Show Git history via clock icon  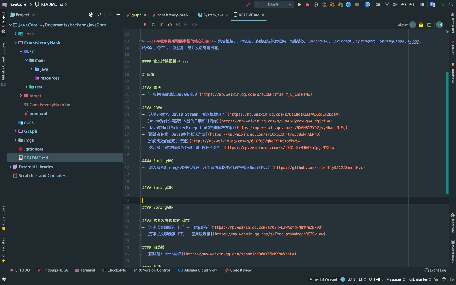pos(403,4)
